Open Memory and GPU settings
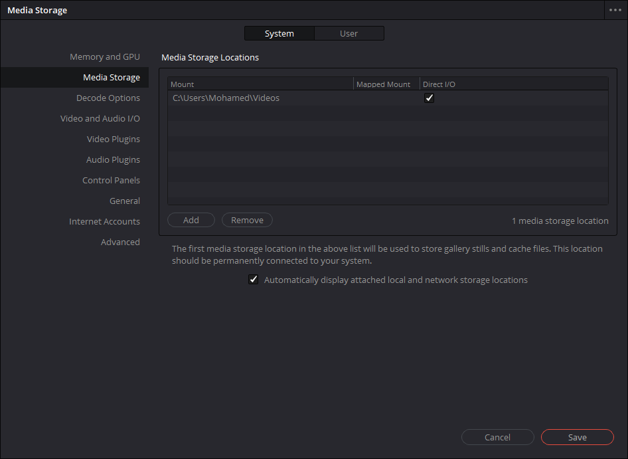 coord(105,57)
